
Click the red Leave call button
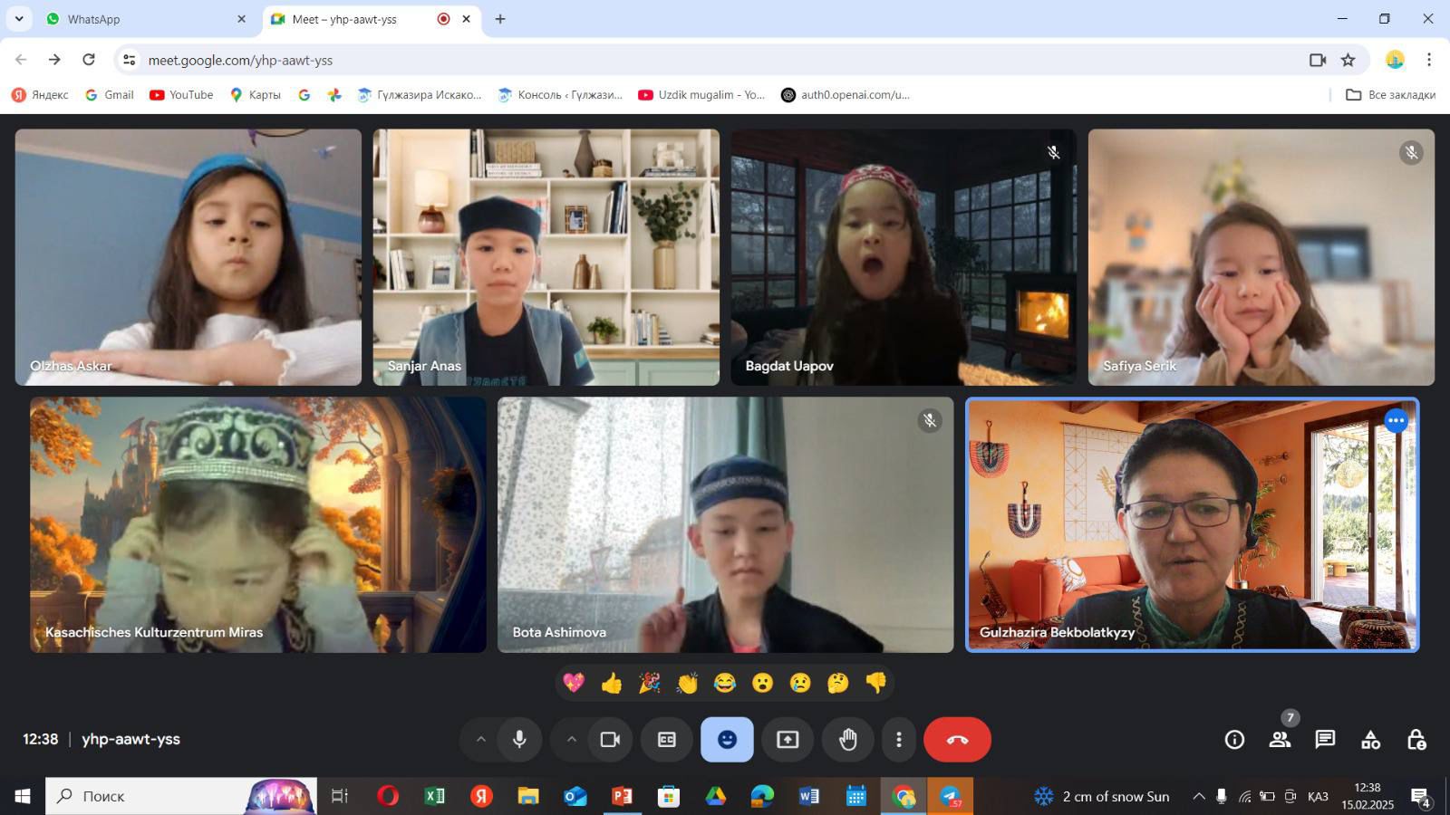click(957, 740)
